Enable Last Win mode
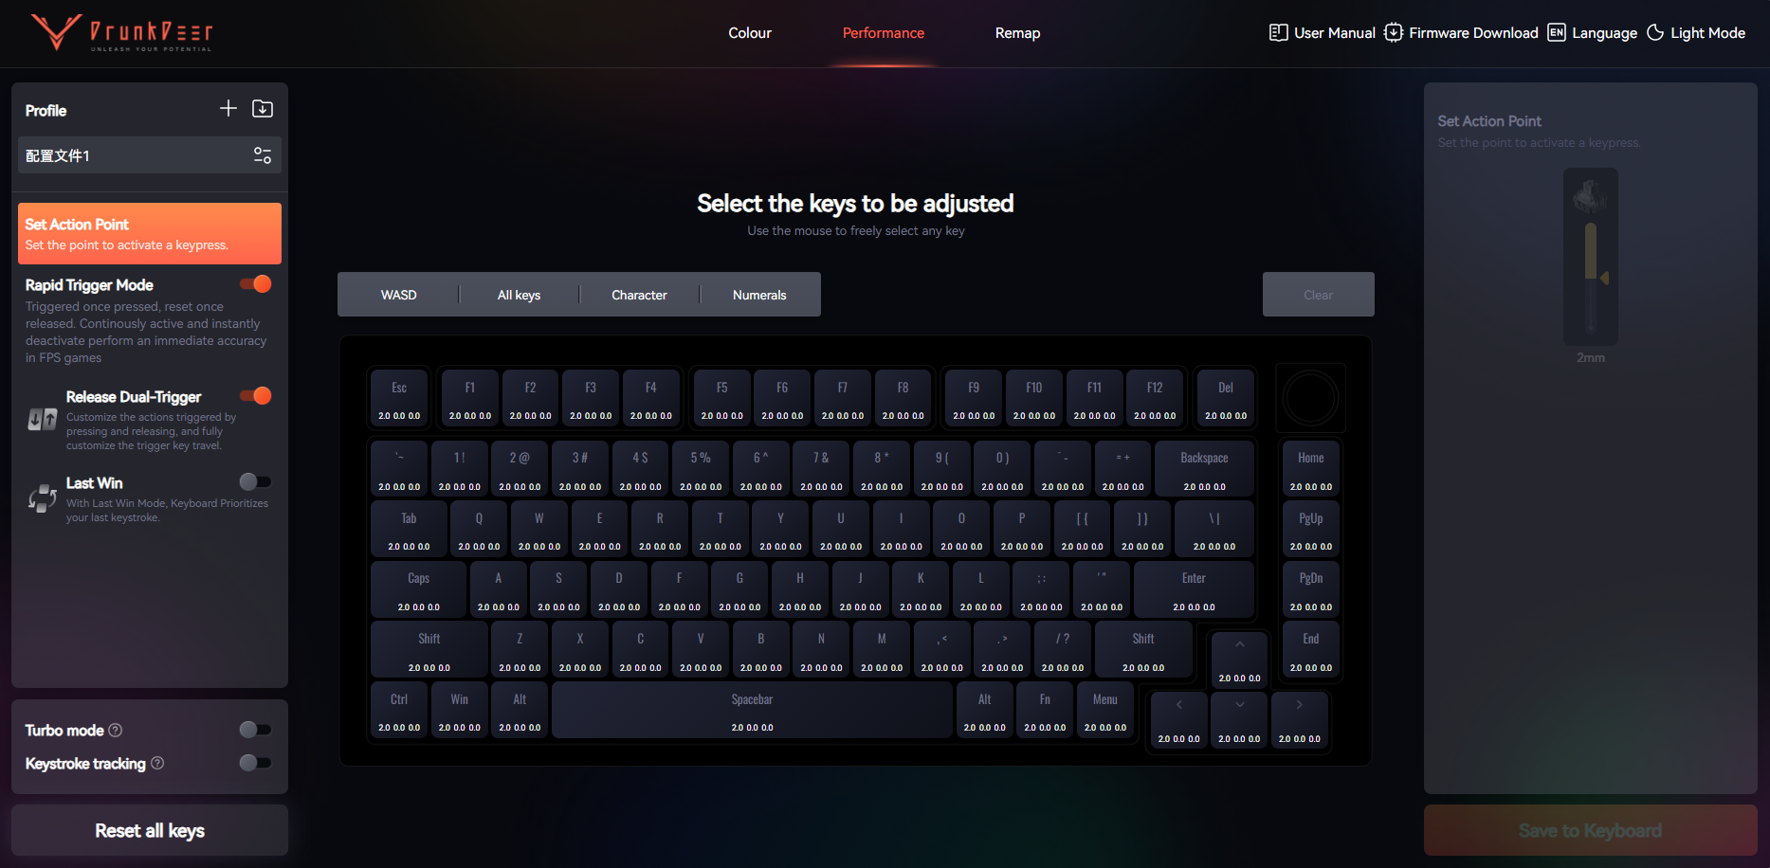The width and height of the screenshot is (1770, 868). tap(255, 481)
